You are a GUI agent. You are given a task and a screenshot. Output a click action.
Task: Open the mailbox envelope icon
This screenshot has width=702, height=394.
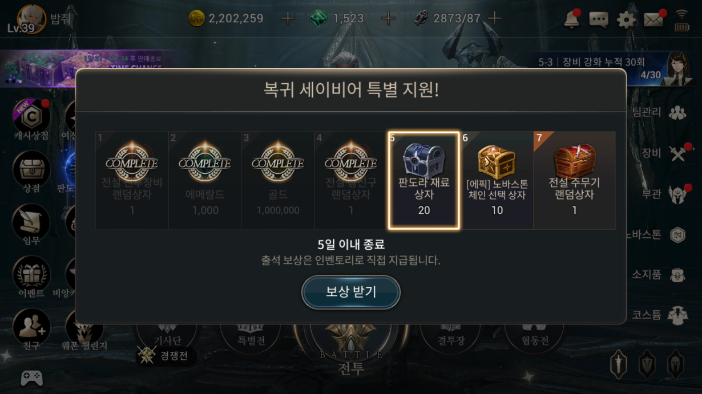(x=653, y=20)
